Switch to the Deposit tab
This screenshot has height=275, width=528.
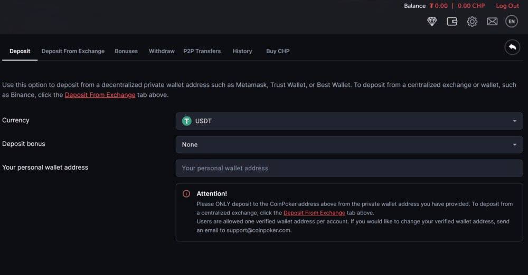pyautogui.click(x=20, y=51)
